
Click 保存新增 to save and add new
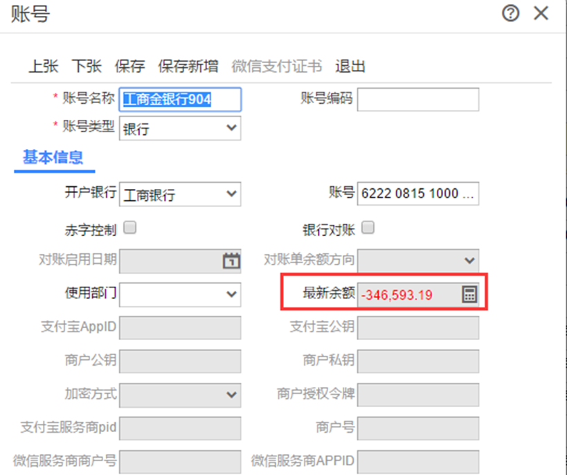188,66
